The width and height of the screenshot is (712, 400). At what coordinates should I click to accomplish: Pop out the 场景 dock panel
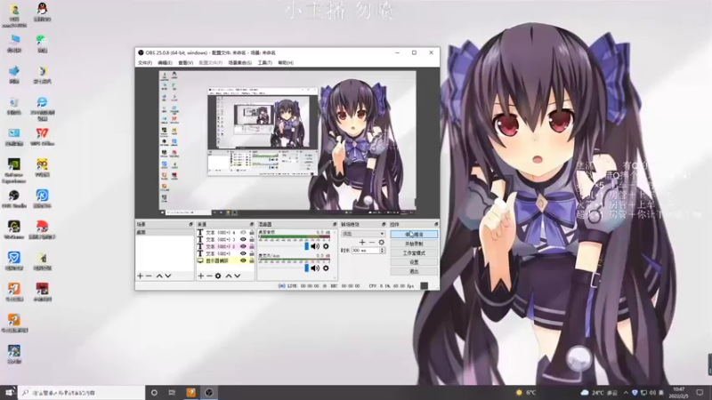tap(190, 225)
